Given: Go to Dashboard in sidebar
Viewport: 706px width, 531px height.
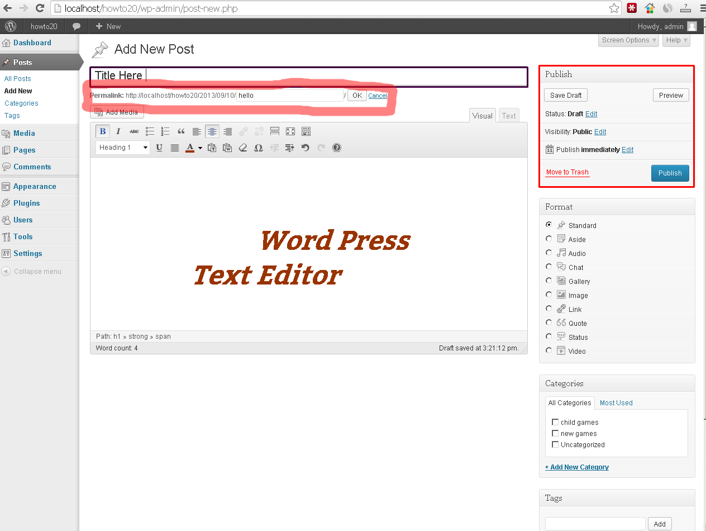Looking at the screenshot, I should 32,42.
